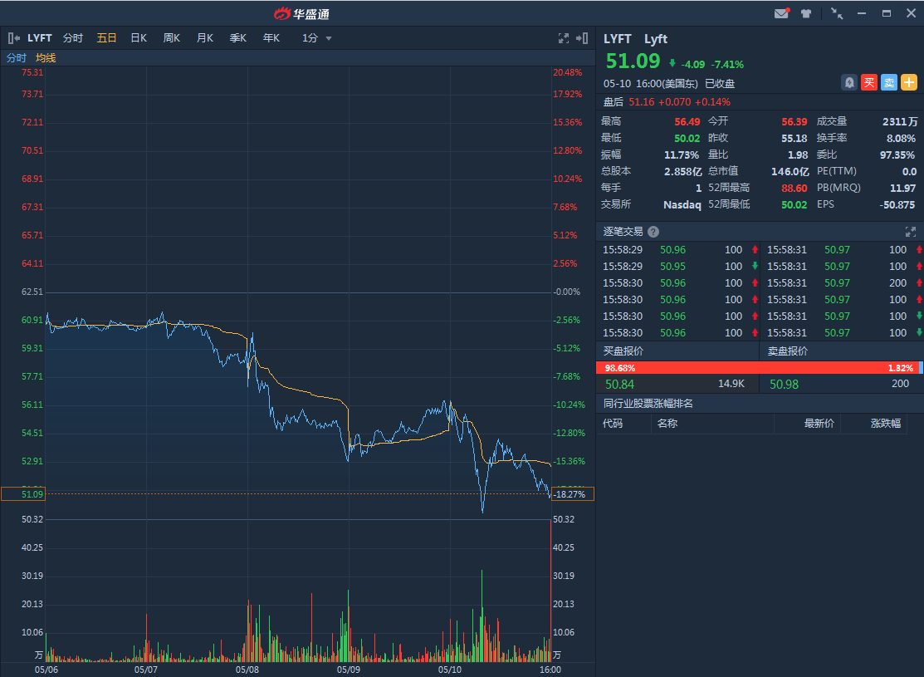This screenshot has width=924, height=677.
Task: Click the 05/07 date marker
Action: pyautogui.click(x=146, y=670)
